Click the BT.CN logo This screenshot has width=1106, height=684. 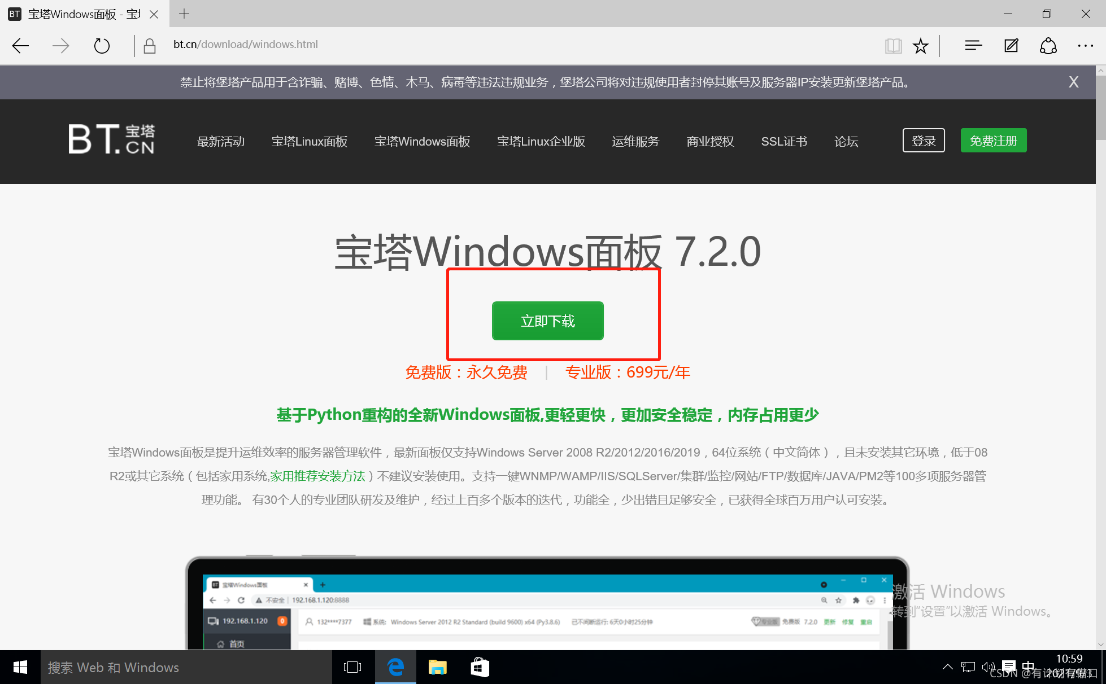[x=111, y=139]
